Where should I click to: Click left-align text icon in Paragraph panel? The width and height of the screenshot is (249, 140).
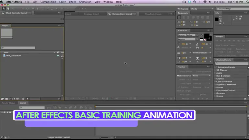(179, 17)
